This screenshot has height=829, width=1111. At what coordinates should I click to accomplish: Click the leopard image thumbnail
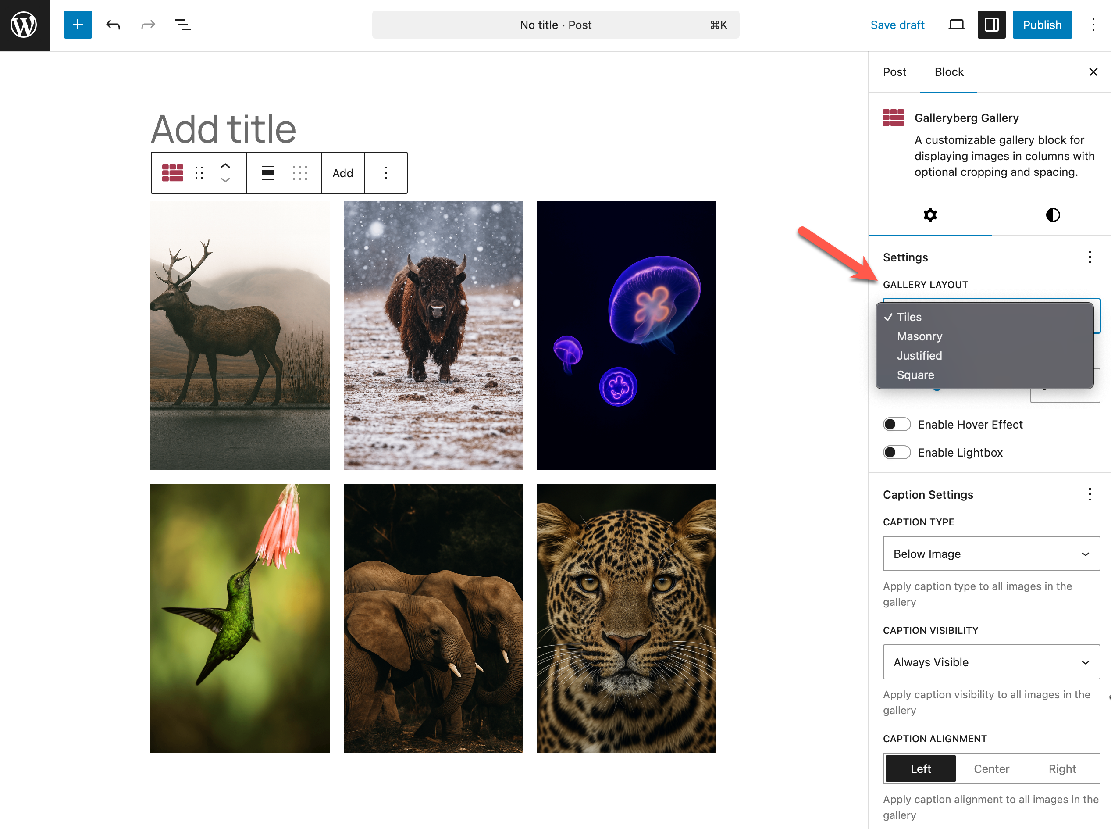(626, 618)
